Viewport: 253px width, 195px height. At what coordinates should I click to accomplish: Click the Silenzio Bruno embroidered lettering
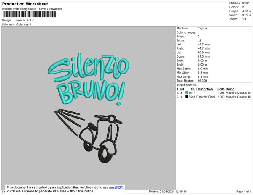[89, 79]
